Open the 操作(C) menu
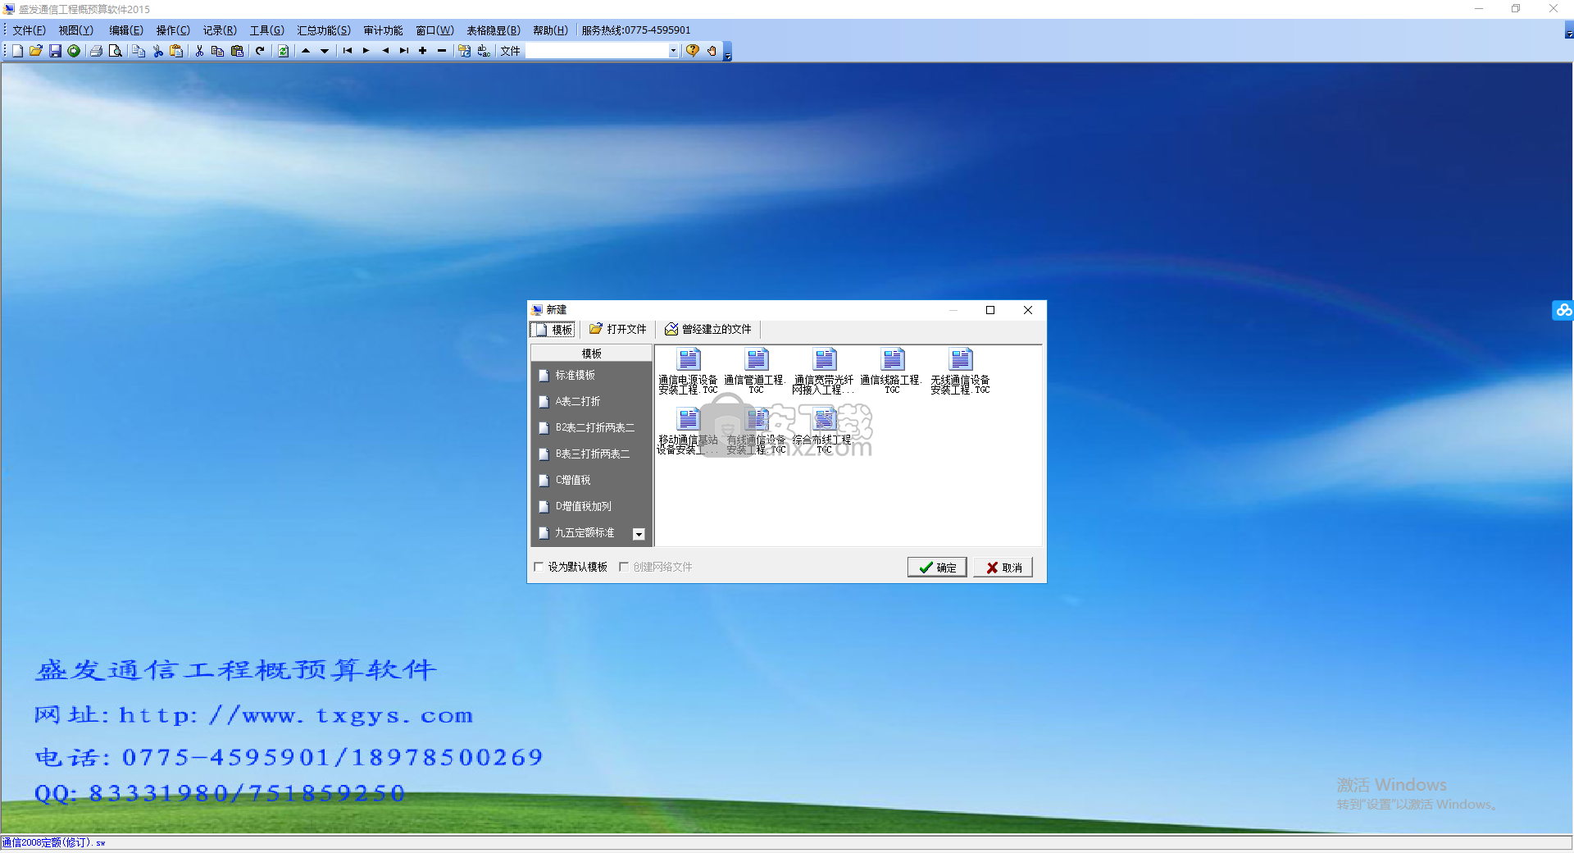The height and width of the screenshot is (853, 1574). 173,30
